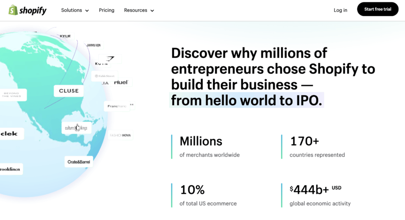Viewport: 405px width, 220px height.
Task: Click the Crate&Barrel logo badge
Action: (79, 162)
